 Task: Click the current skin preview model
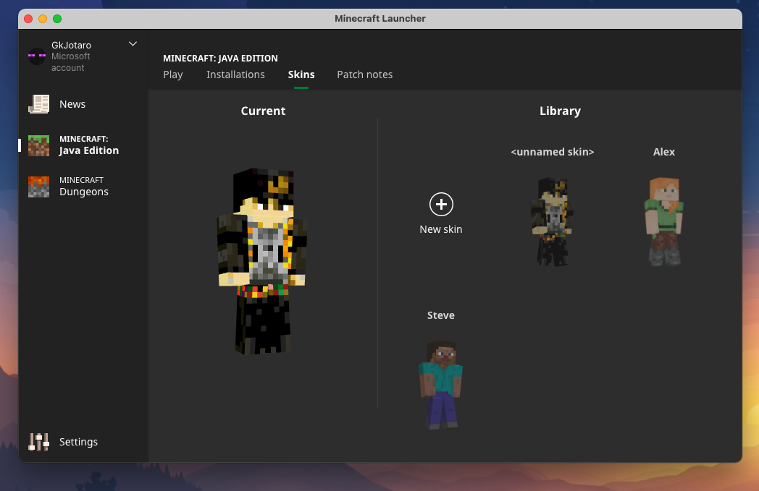262,261
